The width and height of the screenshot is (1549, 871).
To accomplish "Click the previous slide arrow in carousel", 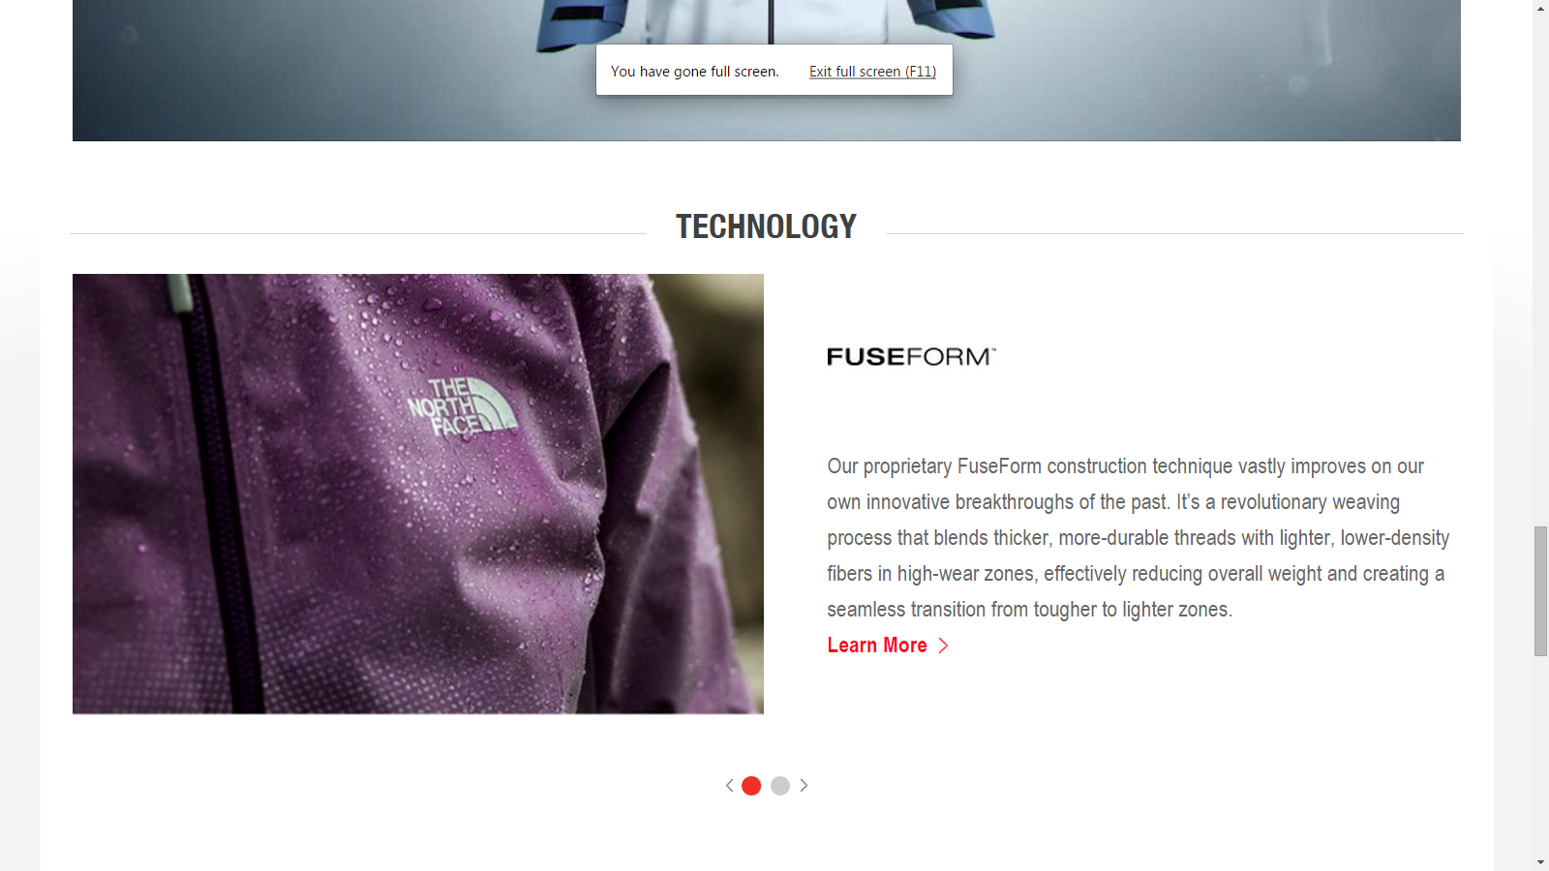I will (730, 786).
